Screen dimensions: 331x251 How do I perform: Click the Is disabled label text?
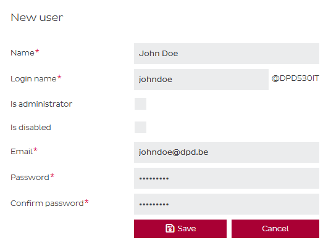click(31, 127)
